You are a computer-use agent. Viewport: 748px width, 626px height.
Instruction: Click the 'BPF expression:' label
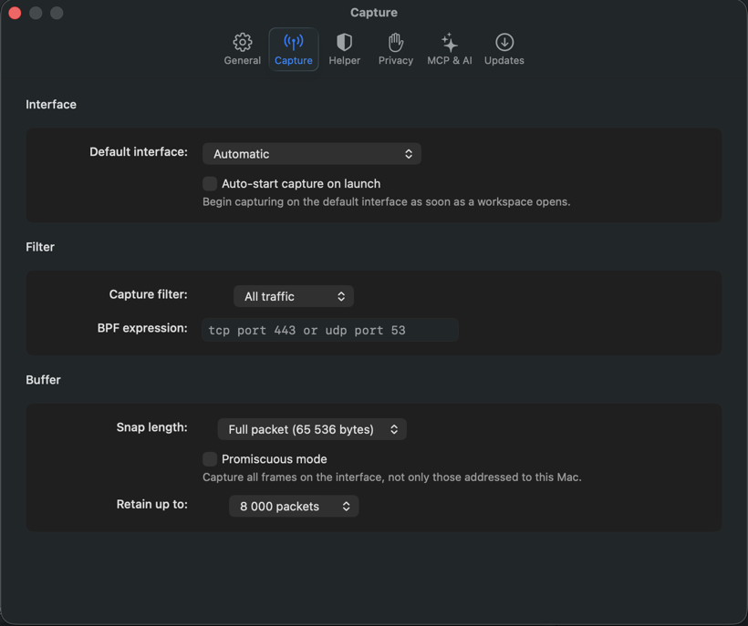(142, 328)
